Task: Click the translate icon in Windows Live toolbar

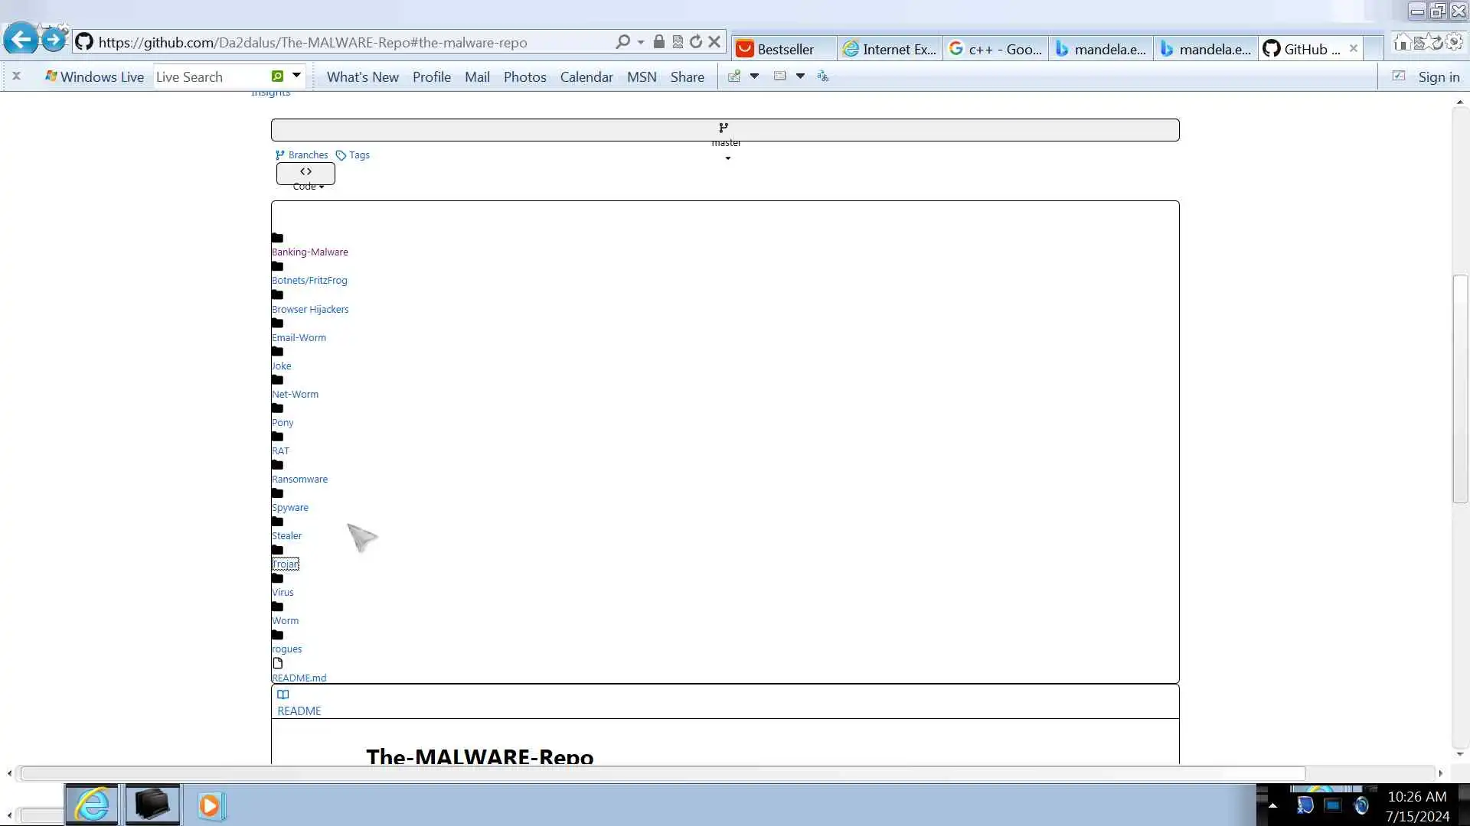Action: 823,76
